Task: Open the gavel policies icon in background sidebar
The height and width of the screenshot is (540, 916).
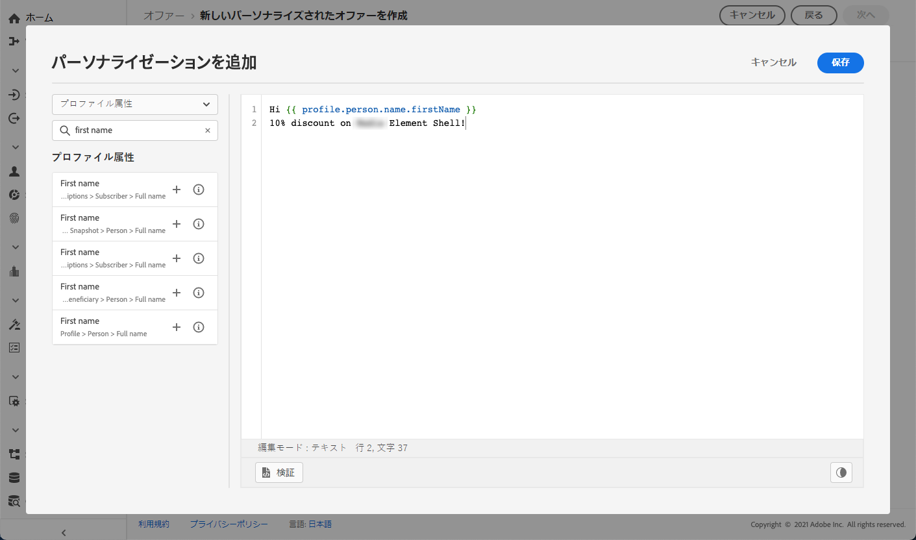Action: click(14, 325)
